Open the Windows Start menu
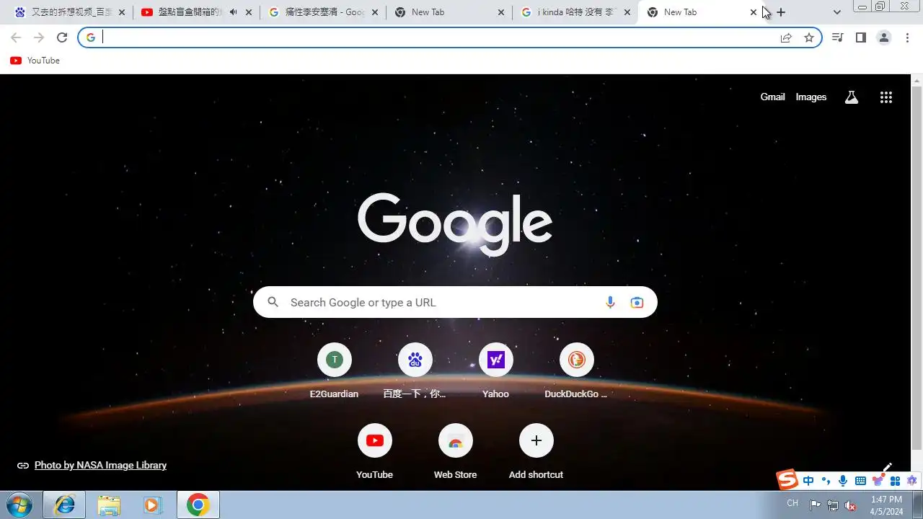Image resolution: width=923 pixels, height=519 pixels. (19, 505)
